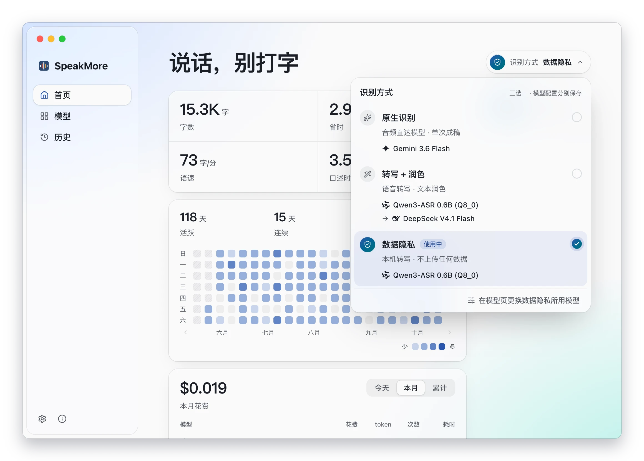Click the 耗时 column header
This screenshot has width=644, height=461.
tap(449, 424)
